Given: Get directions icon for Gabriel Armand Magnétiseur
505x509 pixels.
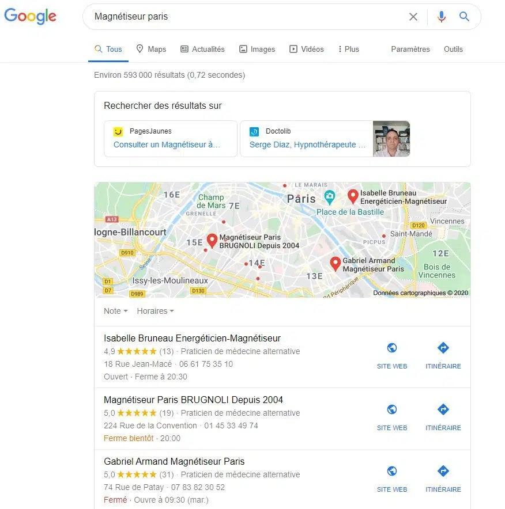Looking at the screenshot, I should pos(443,470).
